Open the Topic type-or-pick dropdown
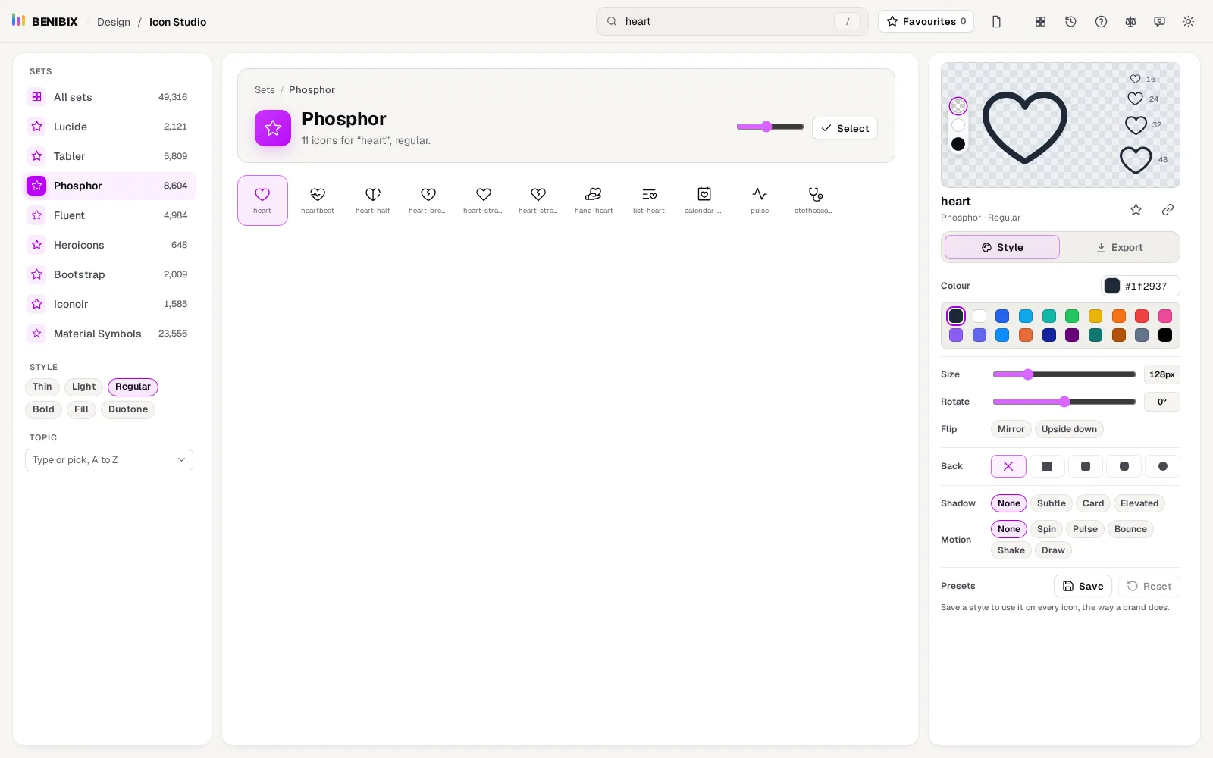 pos(109,460)
